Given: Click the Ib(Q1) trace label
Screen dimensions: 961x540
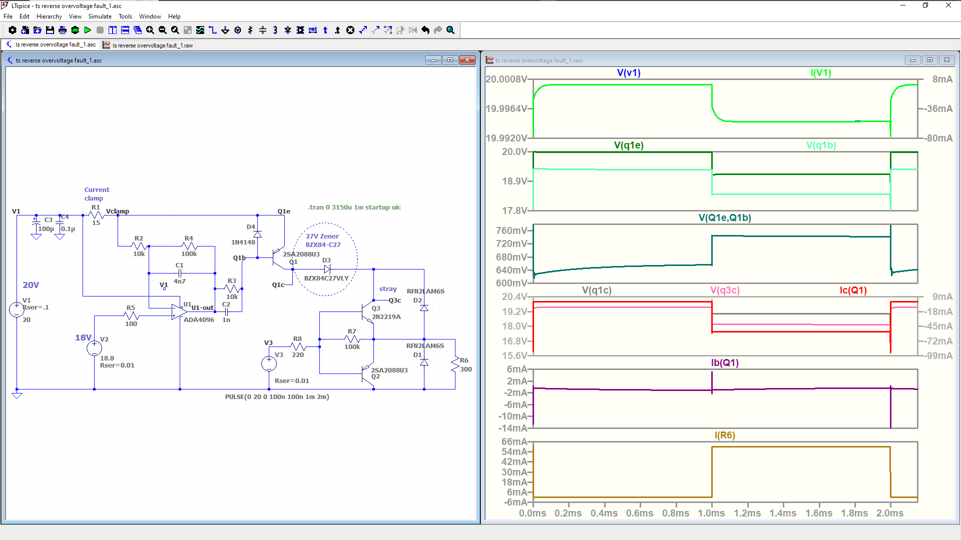Looking at the screenshot, I should (725, 362).
